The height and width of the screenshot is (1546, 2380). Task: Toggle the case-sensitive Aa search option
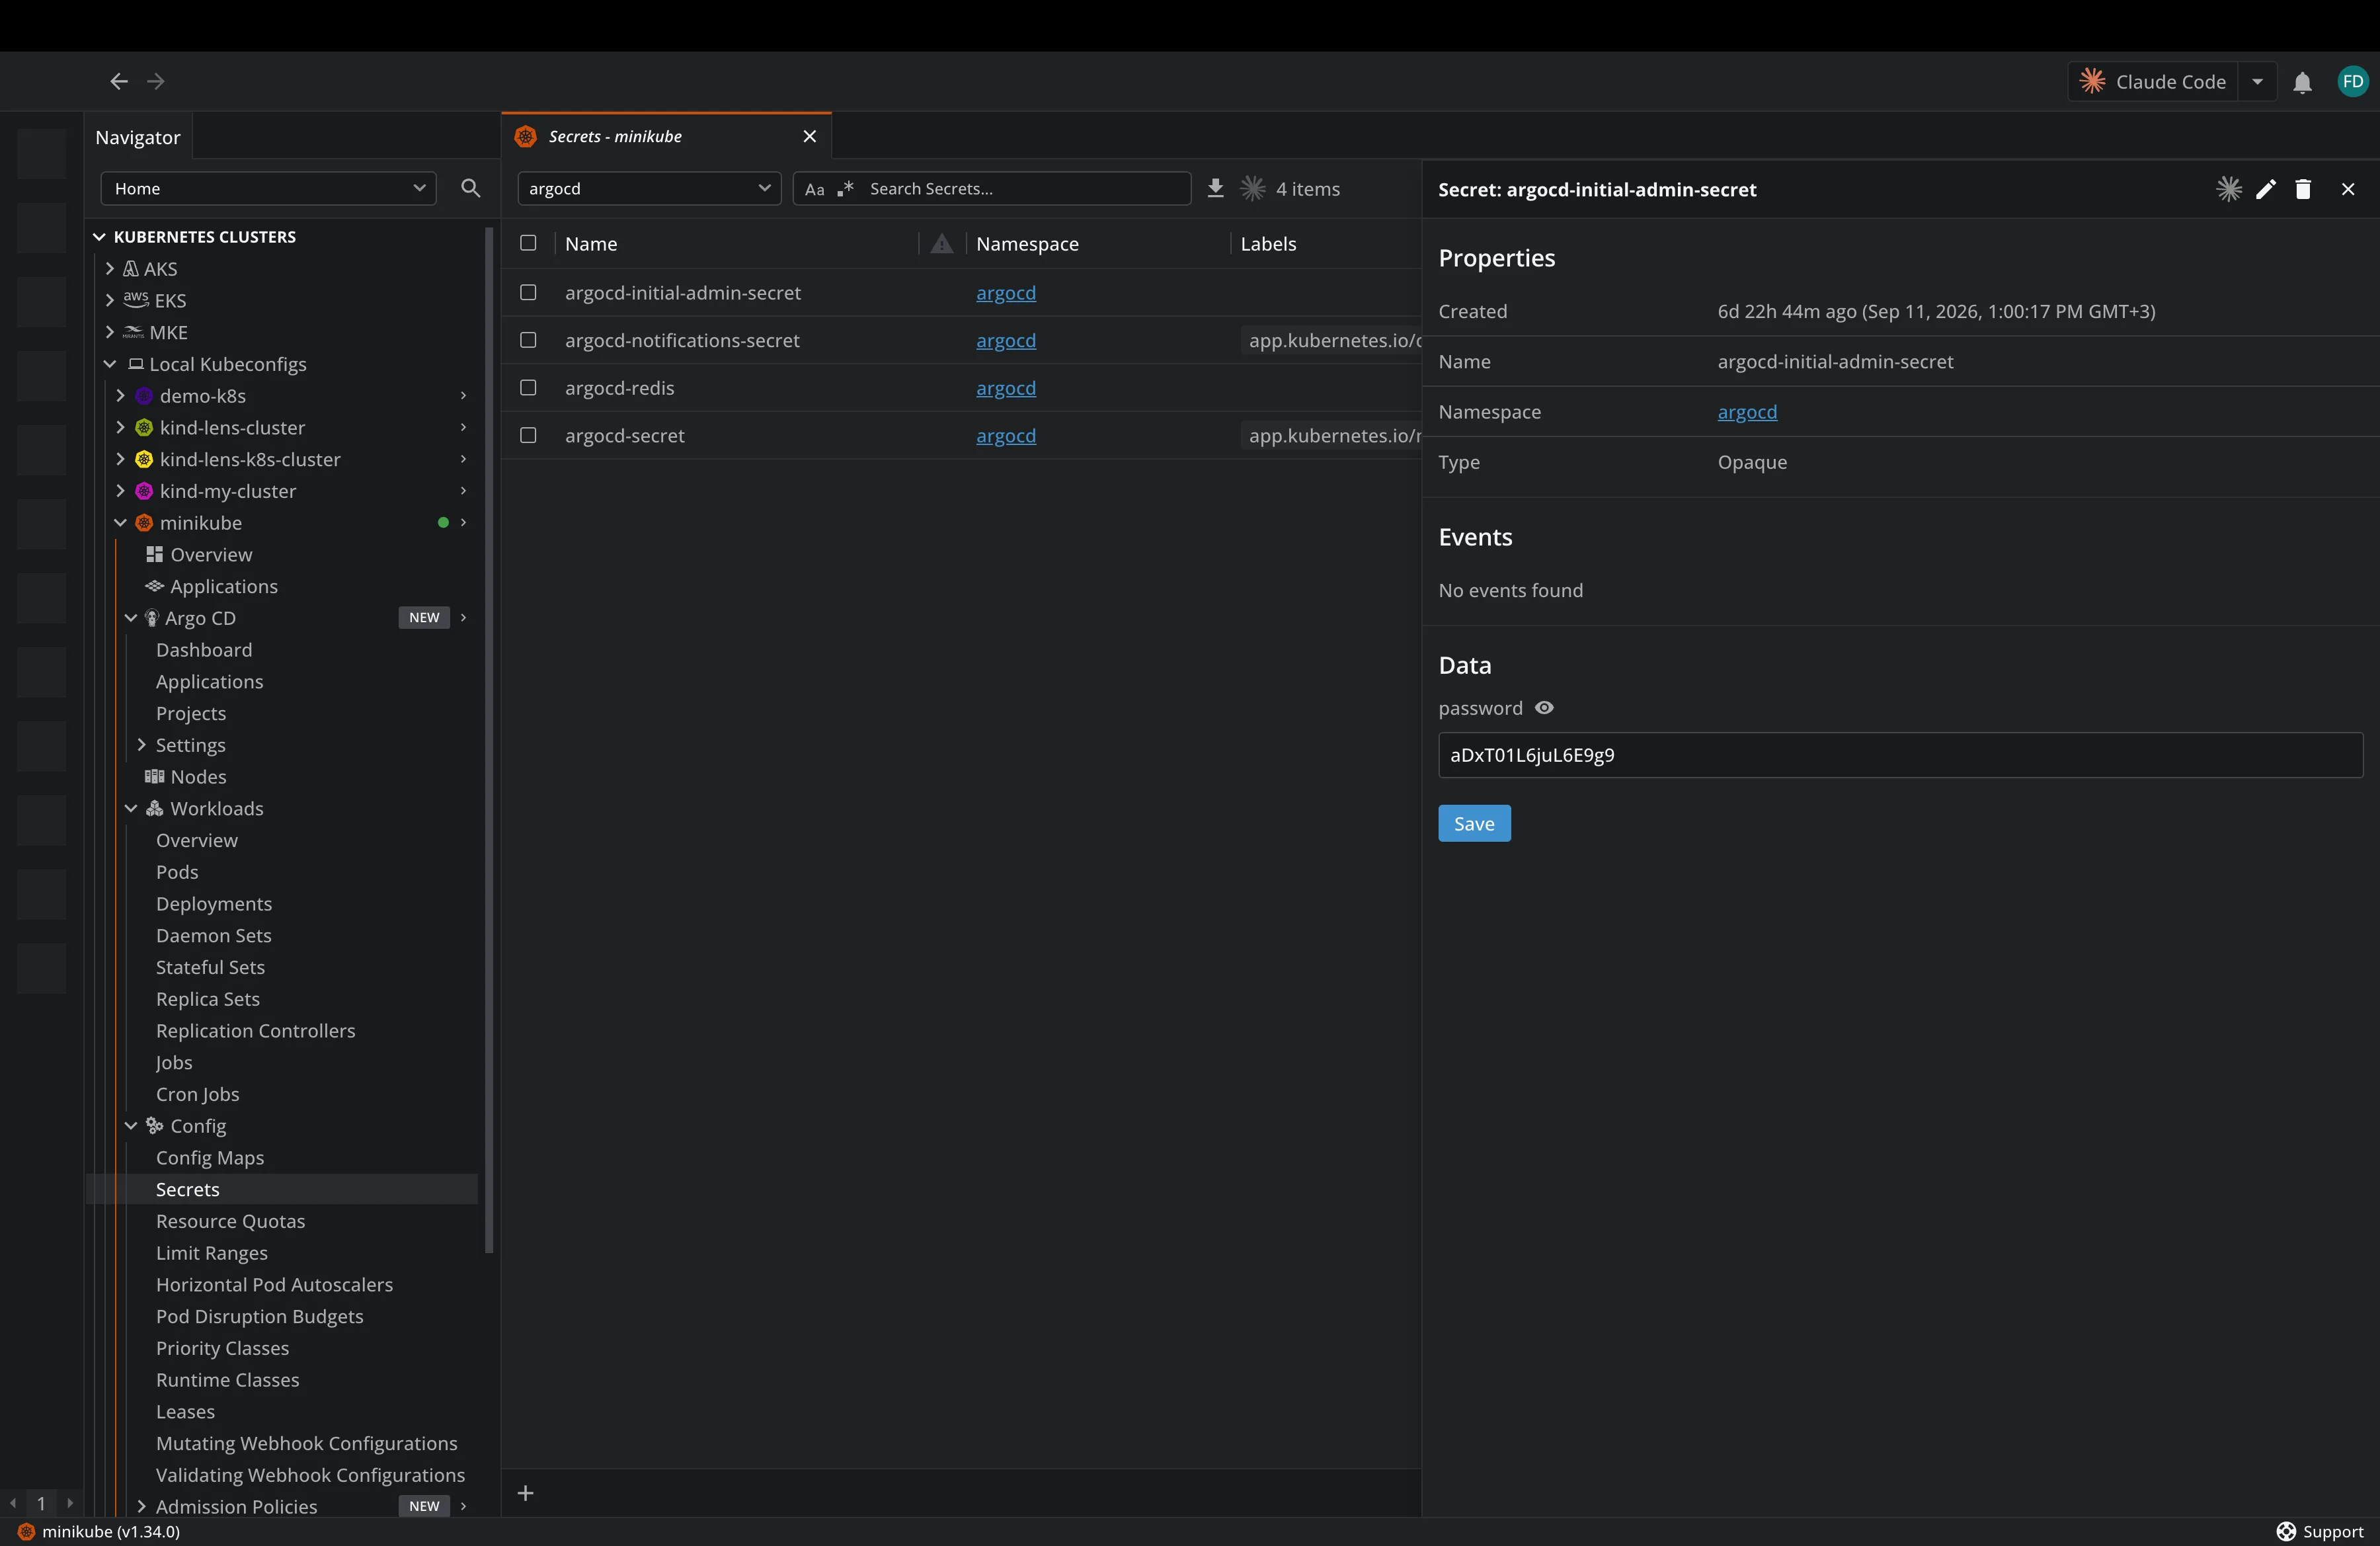(x=815, y=189)
